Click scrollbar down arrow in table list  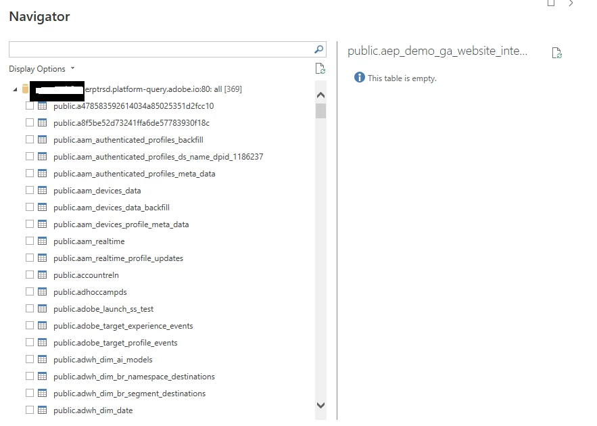[320, 406]
